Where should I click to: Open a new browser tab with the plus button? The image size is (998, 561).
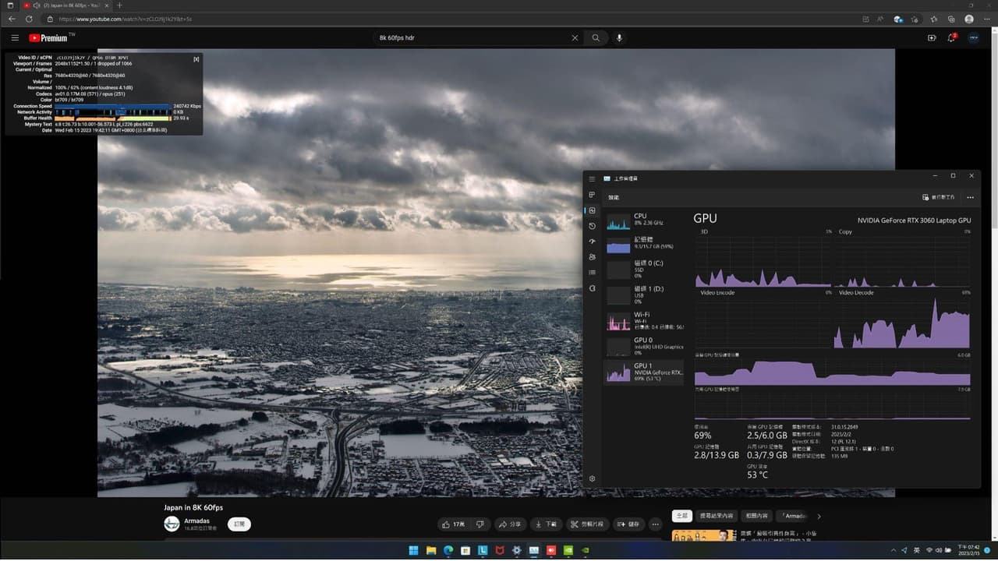pyautogui.click(x=119, y=5)
